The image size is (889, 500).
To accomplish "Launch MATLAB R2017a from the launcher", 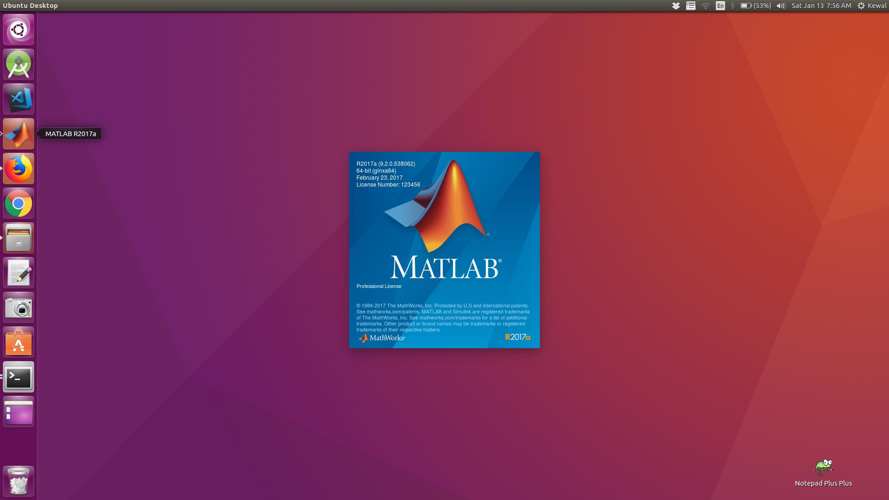I will (x=18, y=134).
